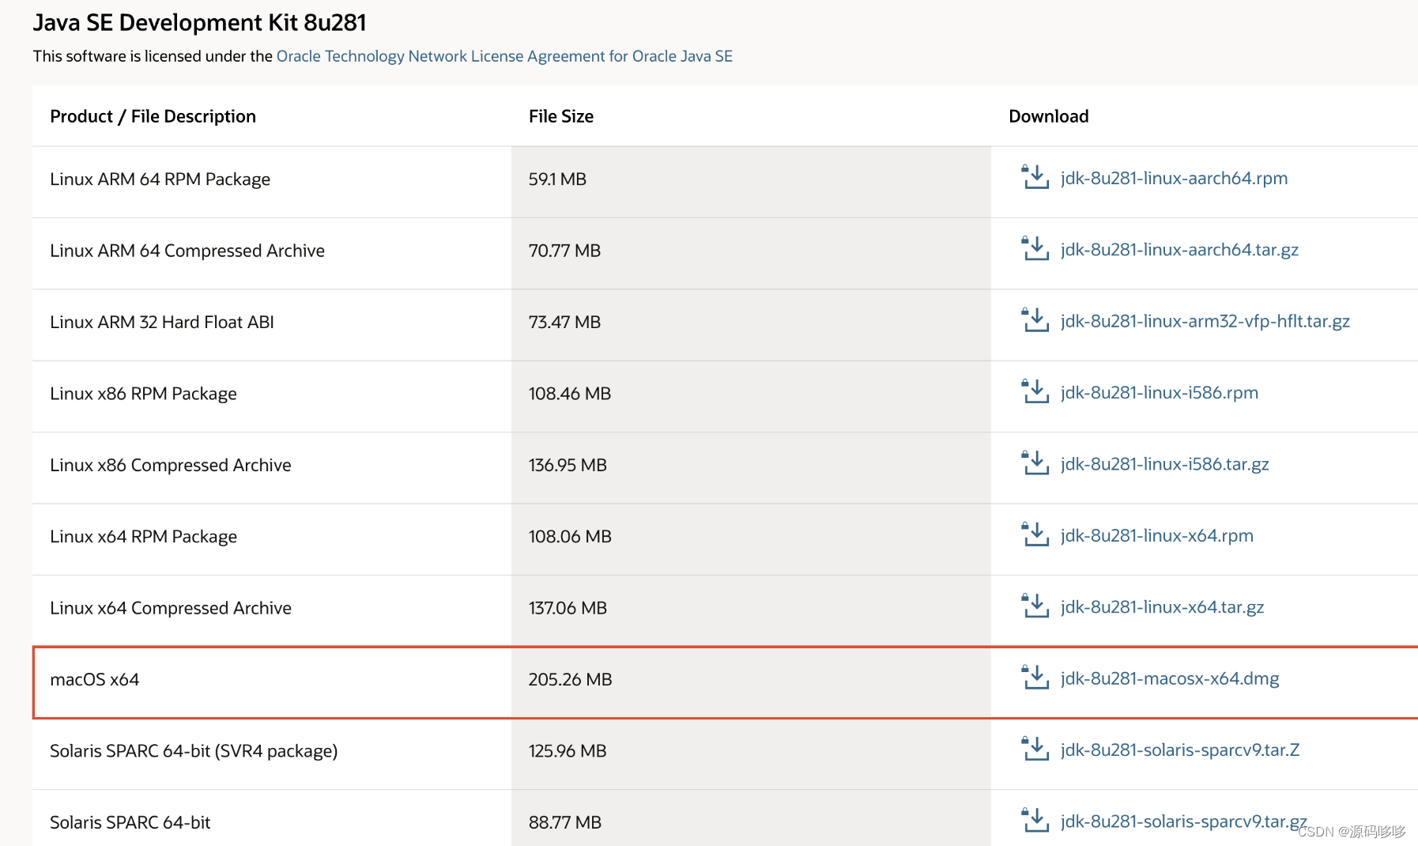Viewport: 1418px width, 846px height.
Task: Select the '108.46 MB' file size
Action: (x=569, y=394)
